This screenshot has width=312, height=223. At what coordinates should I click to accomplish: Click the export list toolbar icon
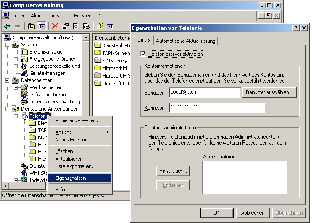click(x=86, y=26)
